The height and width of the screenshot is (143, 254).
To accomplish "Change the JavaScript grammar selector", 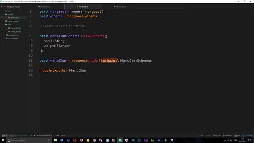I will click(217, 135).
